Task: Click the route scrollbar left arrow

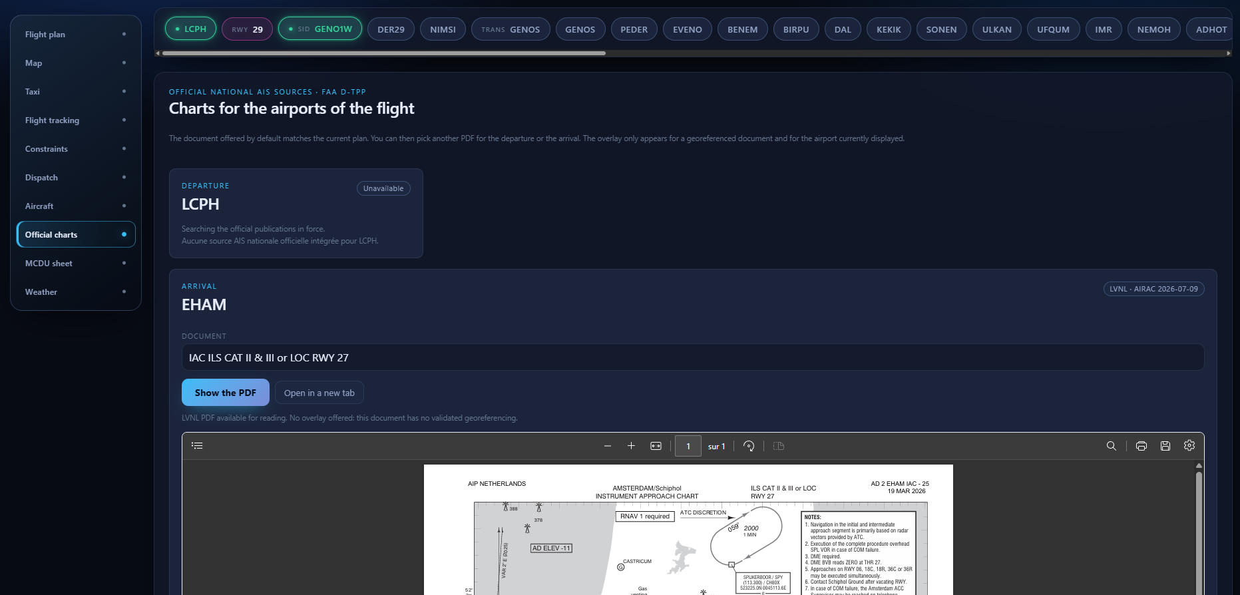Action: coord(158,53)
